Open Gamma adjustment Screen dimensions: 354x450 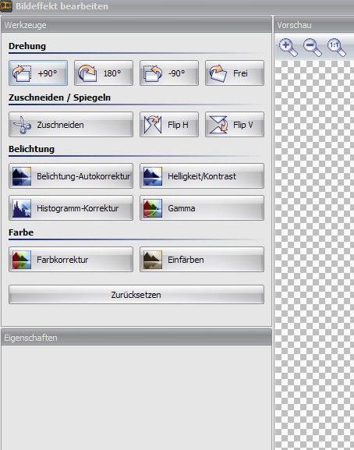202,208
